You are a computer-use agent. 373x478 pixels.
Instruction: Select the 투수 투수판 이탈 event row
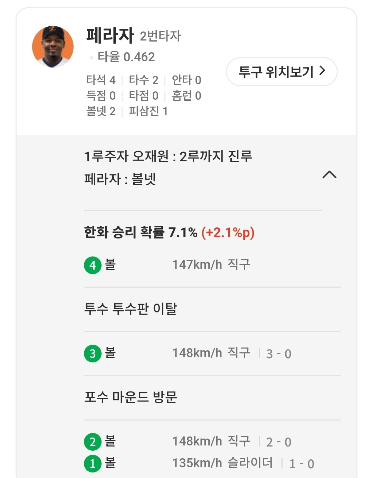click(131, 309)
